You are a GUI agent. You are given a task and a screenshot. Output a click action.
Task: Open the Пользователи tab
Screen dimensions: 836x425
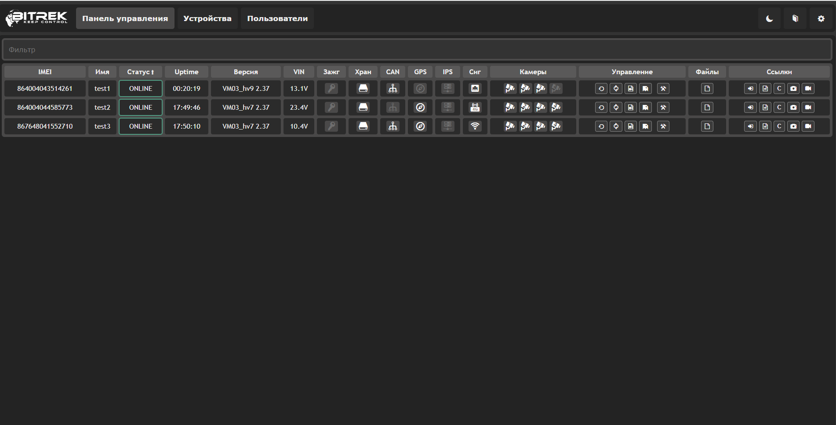(277, 18)
